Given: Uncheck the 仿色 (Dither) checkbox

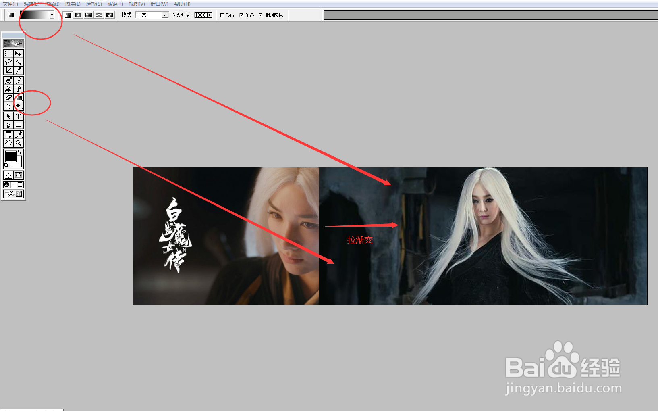Looking at the screenshot, I should (241, 15).
